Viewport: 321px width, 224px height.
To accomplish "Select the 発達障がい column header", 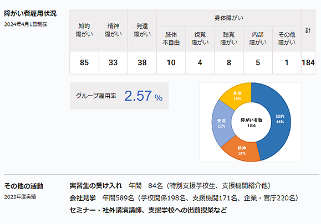I will pos(142,30).
